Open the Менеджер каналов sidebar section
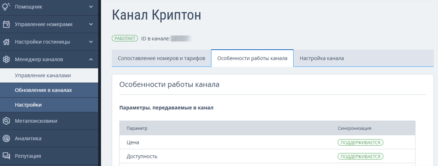Viewport: 438px width, 166px height. 49,59
